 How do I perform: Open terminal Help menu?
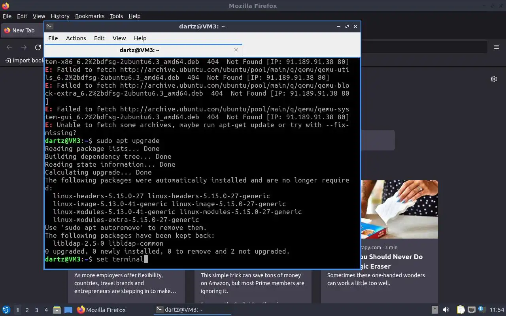coord(140,38)
